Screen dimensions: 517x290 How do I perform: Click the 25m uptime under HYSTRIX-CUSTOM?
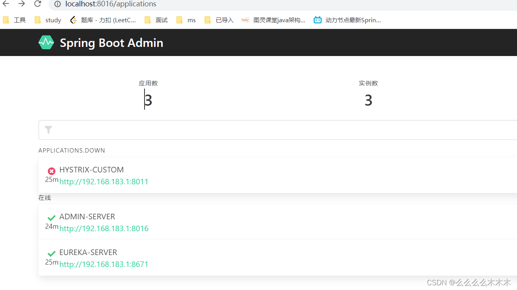coord(52,180)
